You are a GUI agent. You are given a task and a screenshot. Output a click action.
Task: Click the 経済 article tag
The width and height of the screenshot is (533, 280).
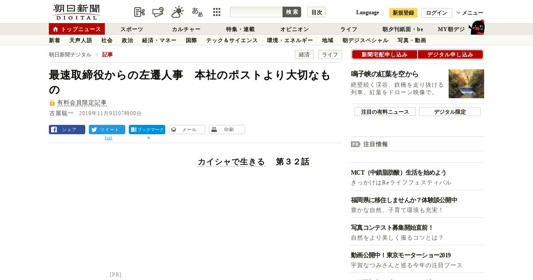(304, 55)
